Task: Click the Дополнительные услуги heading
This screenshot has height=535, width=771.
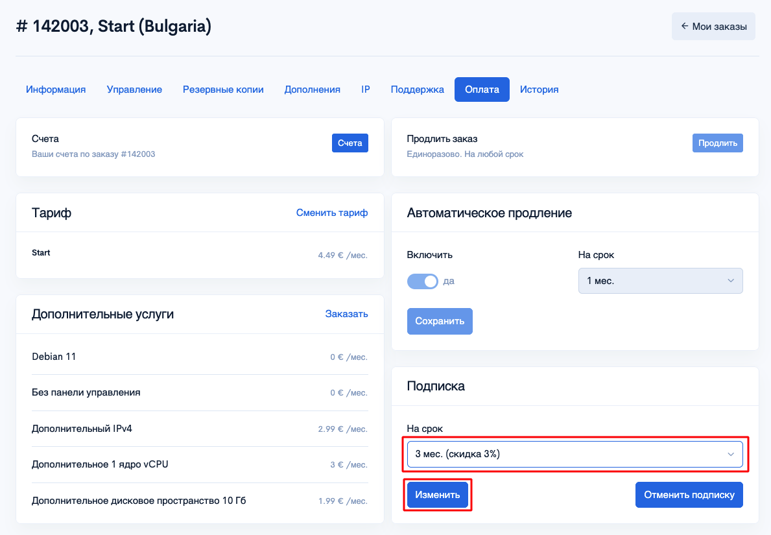Action: click(102, 315)
